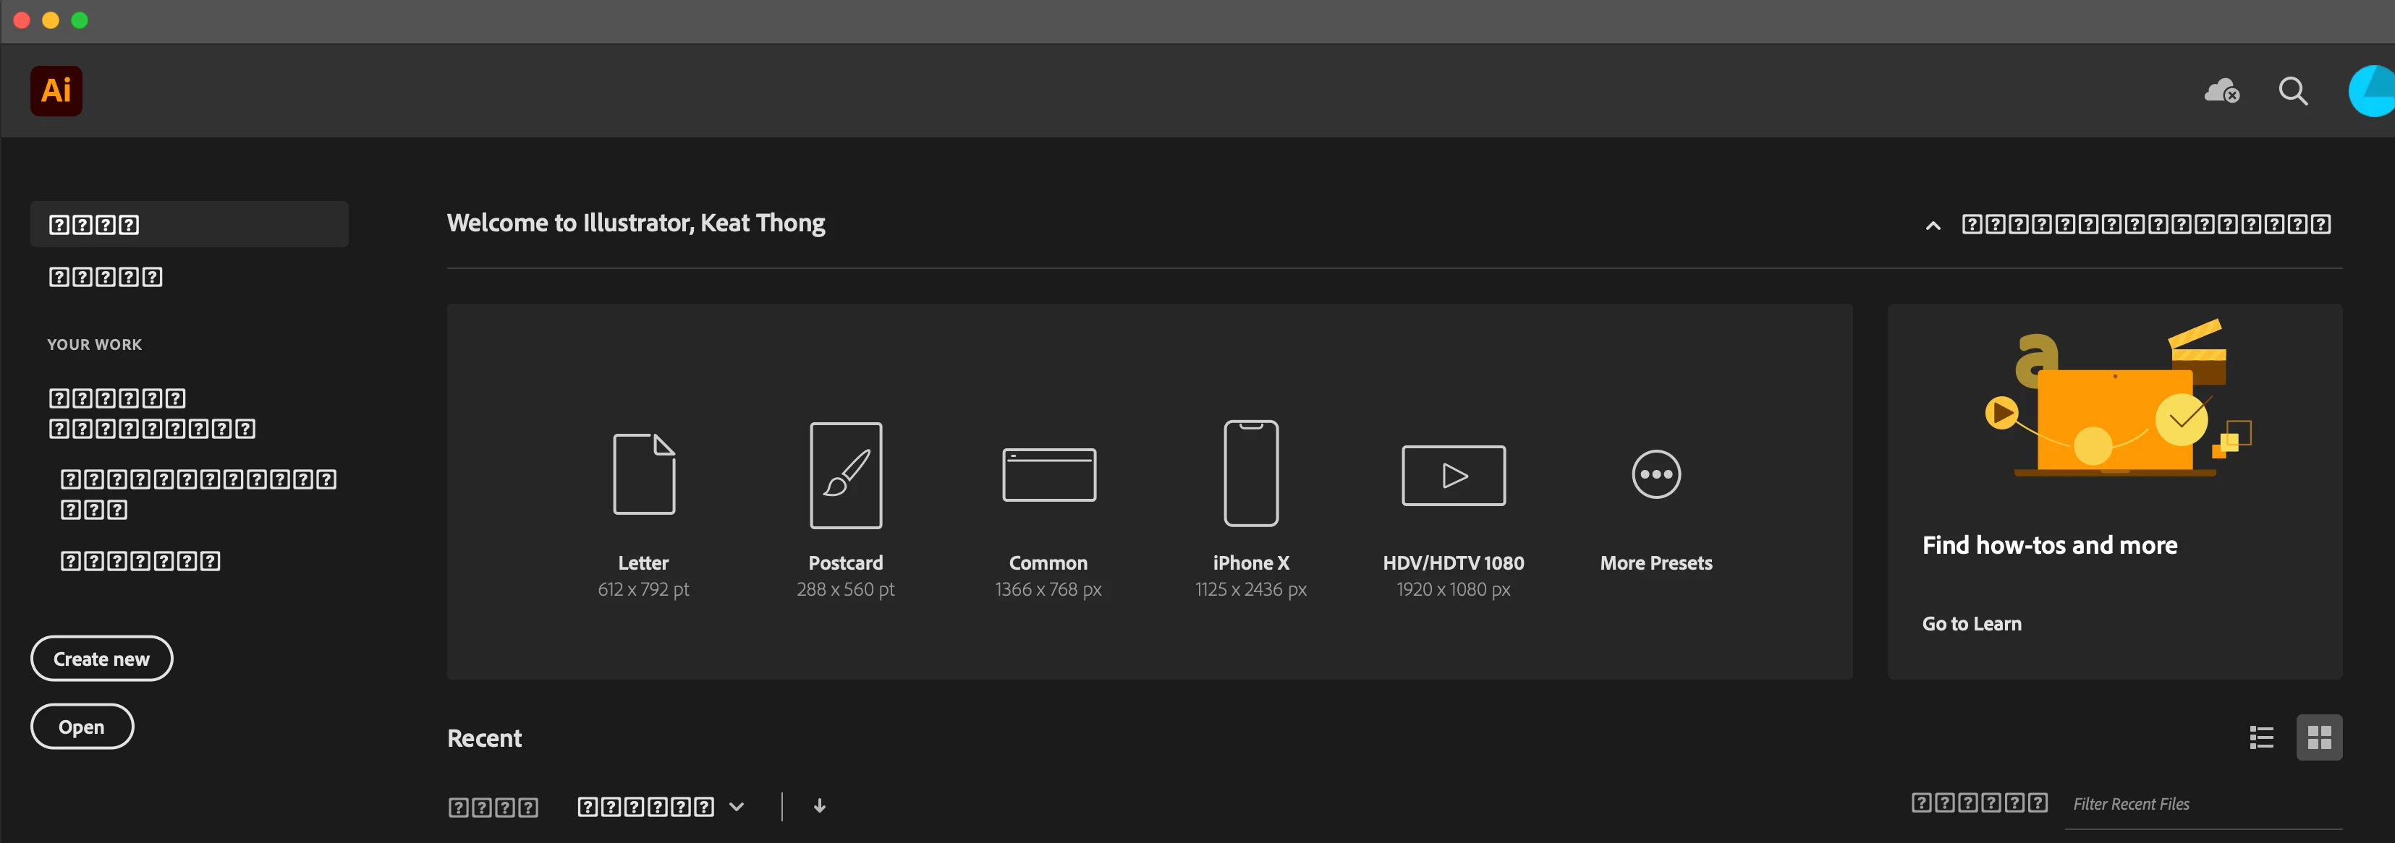Click the Create new button
The width and height of the screenshot is (2395, 843).
coord(101,658)
